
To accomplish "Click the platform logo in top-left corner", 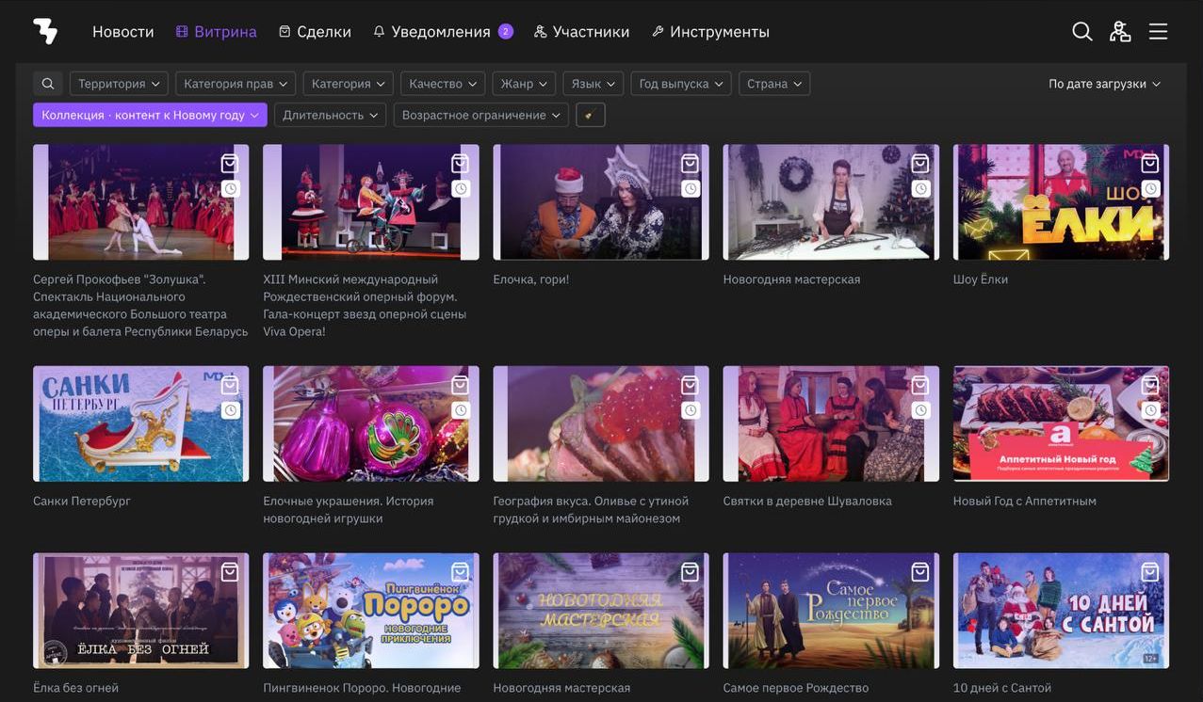I will point(45,31).
